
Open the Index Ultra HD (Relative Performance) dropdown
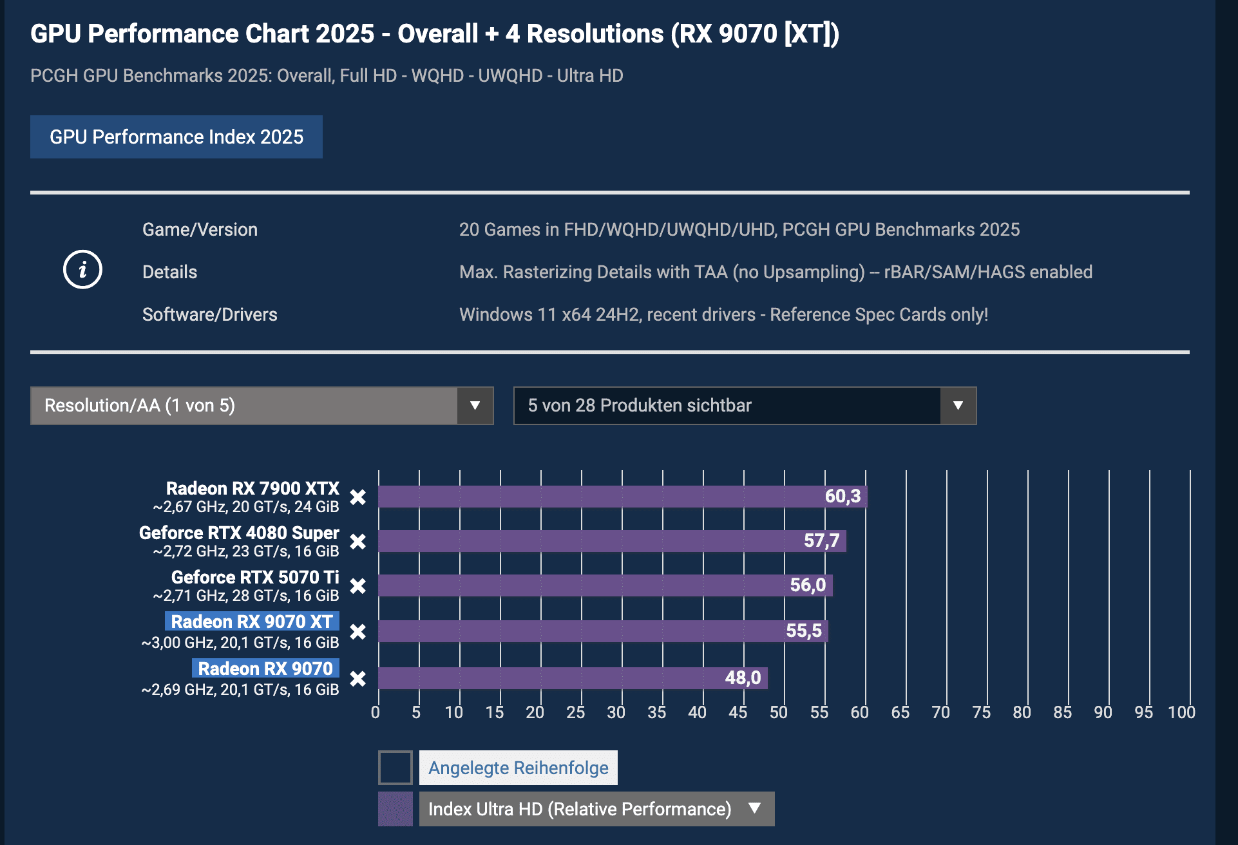click(x=597, y=809)
